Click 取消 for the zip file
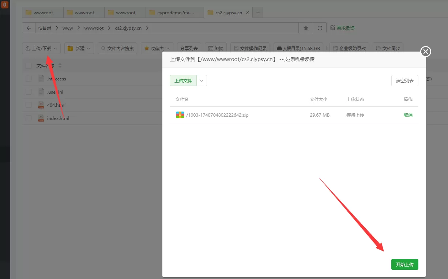 click(x=408, y=115)
